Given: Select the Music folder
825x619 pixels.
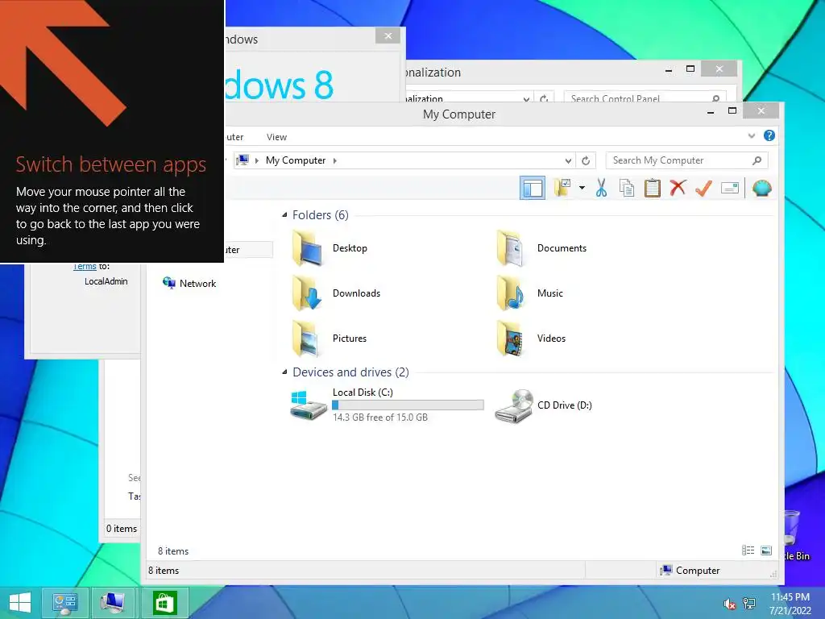Looking at the screenshot, I should point(530,293).
